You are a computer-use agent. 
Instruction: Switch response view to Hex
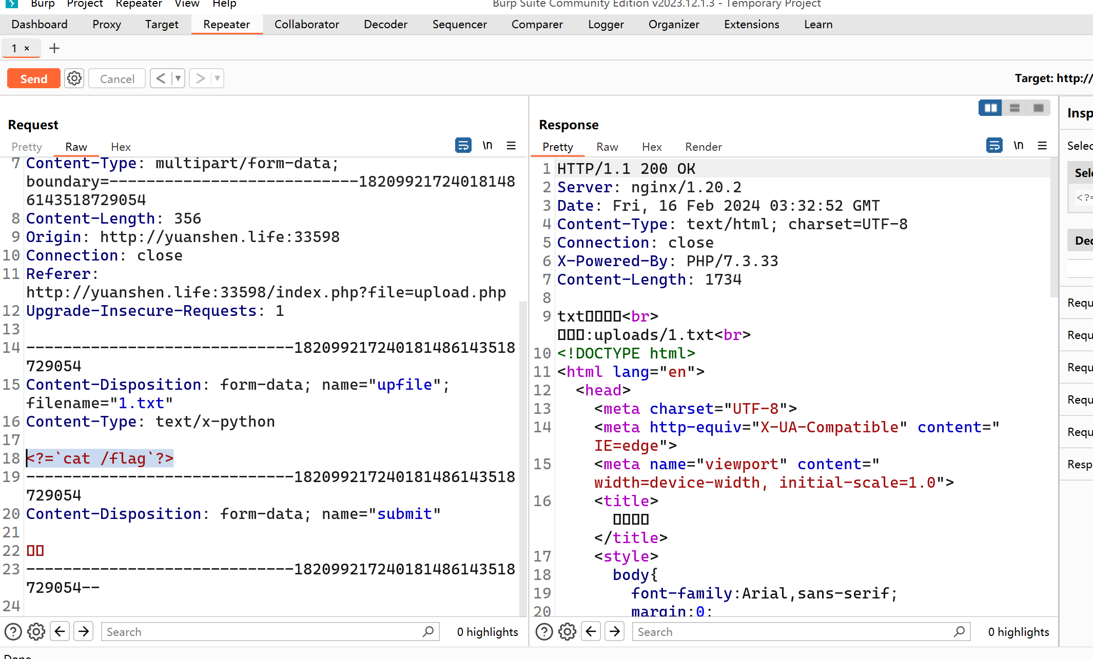tap(652, 147)
